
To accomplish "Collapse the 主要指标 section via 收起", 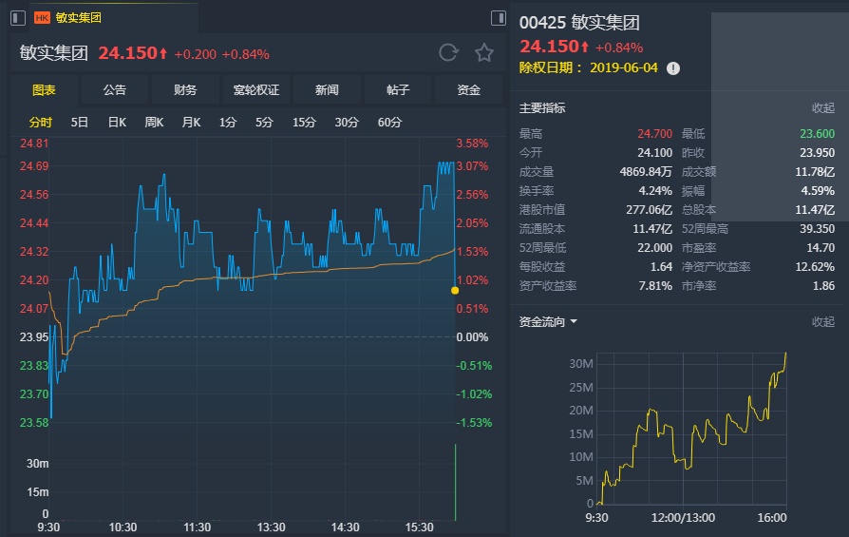I will tap(822, 108).
